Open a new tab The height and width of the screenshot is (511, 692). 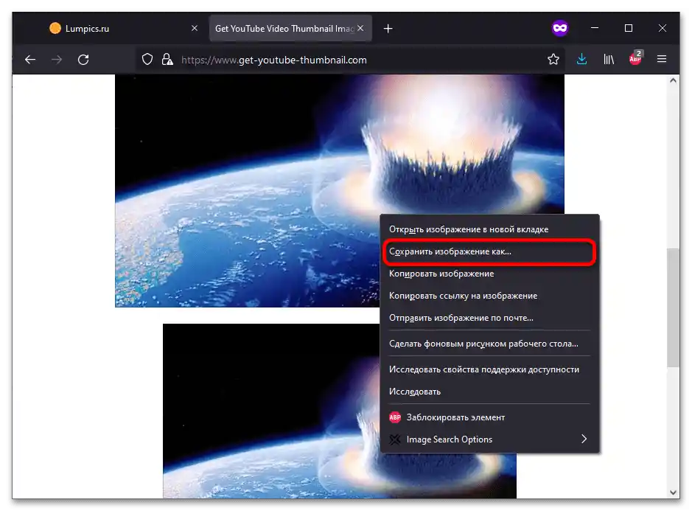click(388, 29)
